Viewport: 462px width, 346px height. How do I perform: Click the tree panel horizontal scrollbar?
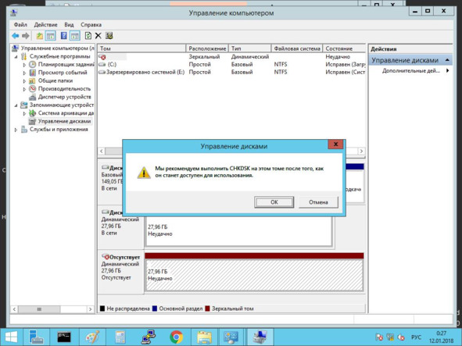[x=52, y=309]
